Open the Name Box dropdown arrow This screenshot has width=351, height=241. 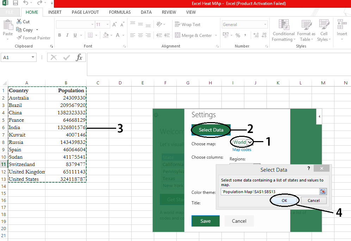(33, 57)
